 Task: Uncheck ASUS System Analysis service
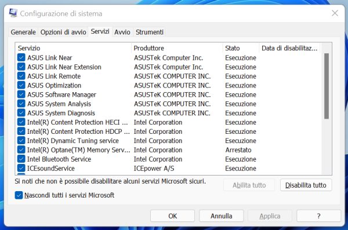tap(21, 104)
